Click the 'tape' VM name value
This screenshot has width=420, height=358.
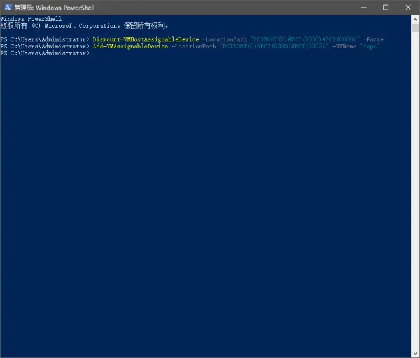pyautogui.click(x=370, y=47)
